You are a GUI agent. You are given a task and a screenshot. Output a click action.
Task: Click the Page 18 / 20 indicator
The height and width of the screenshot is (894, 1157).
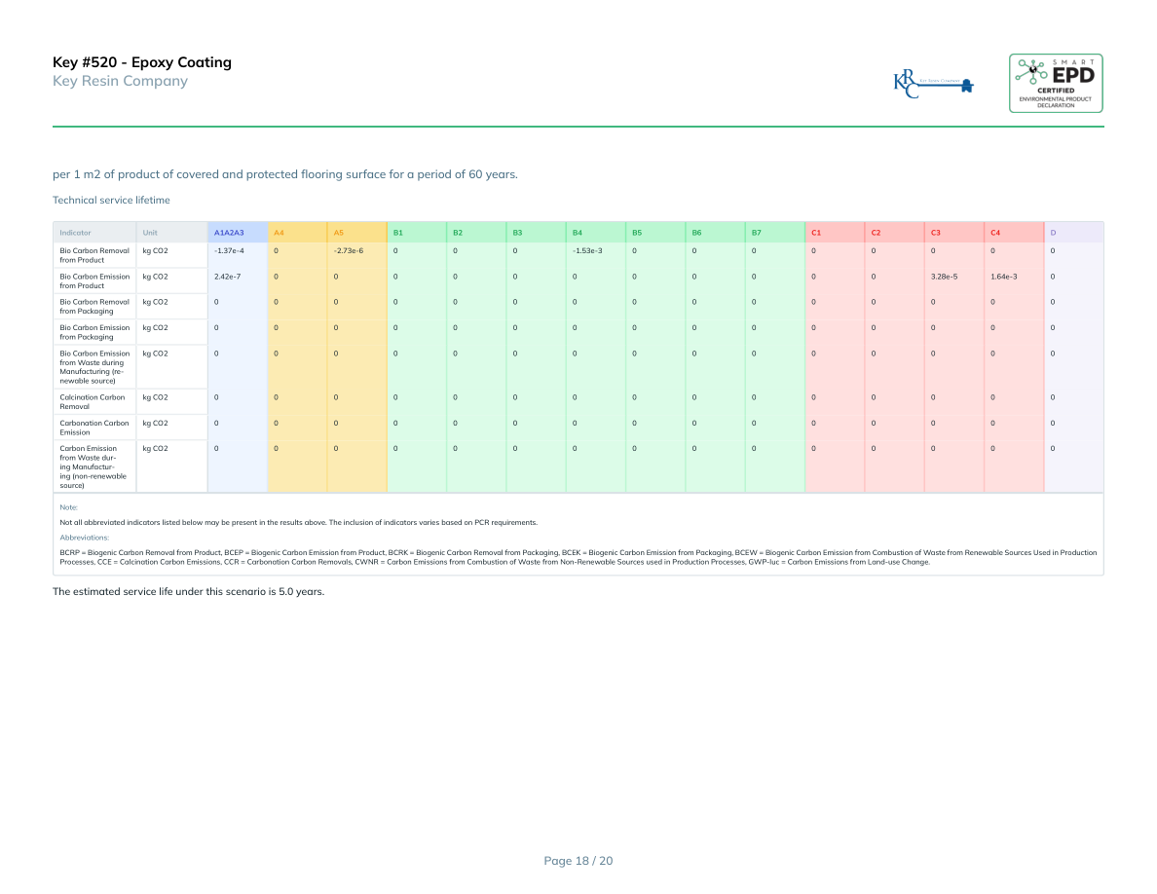pyautogui.click(x=578, y=861)
